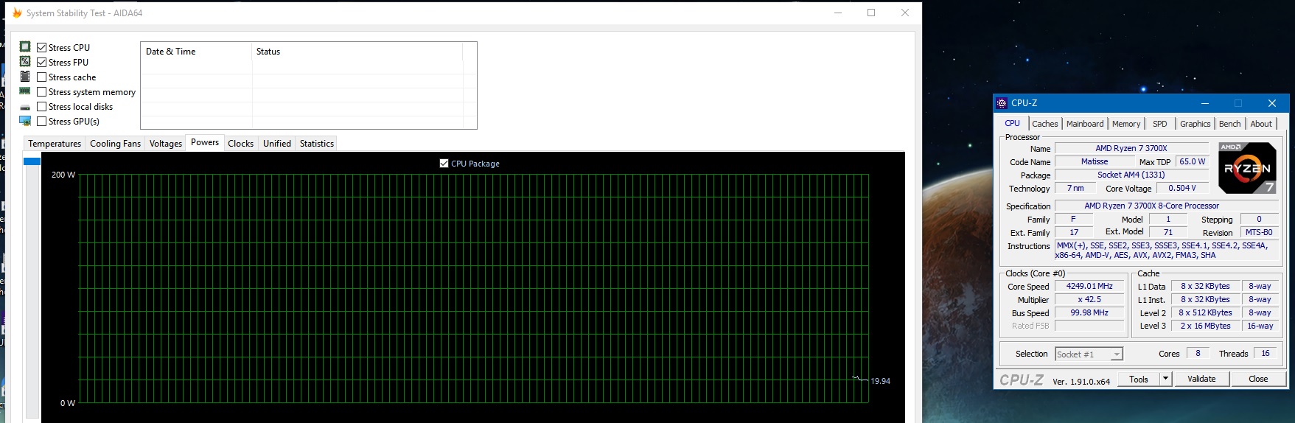Open the About tab in CPU-Z

1261,124
